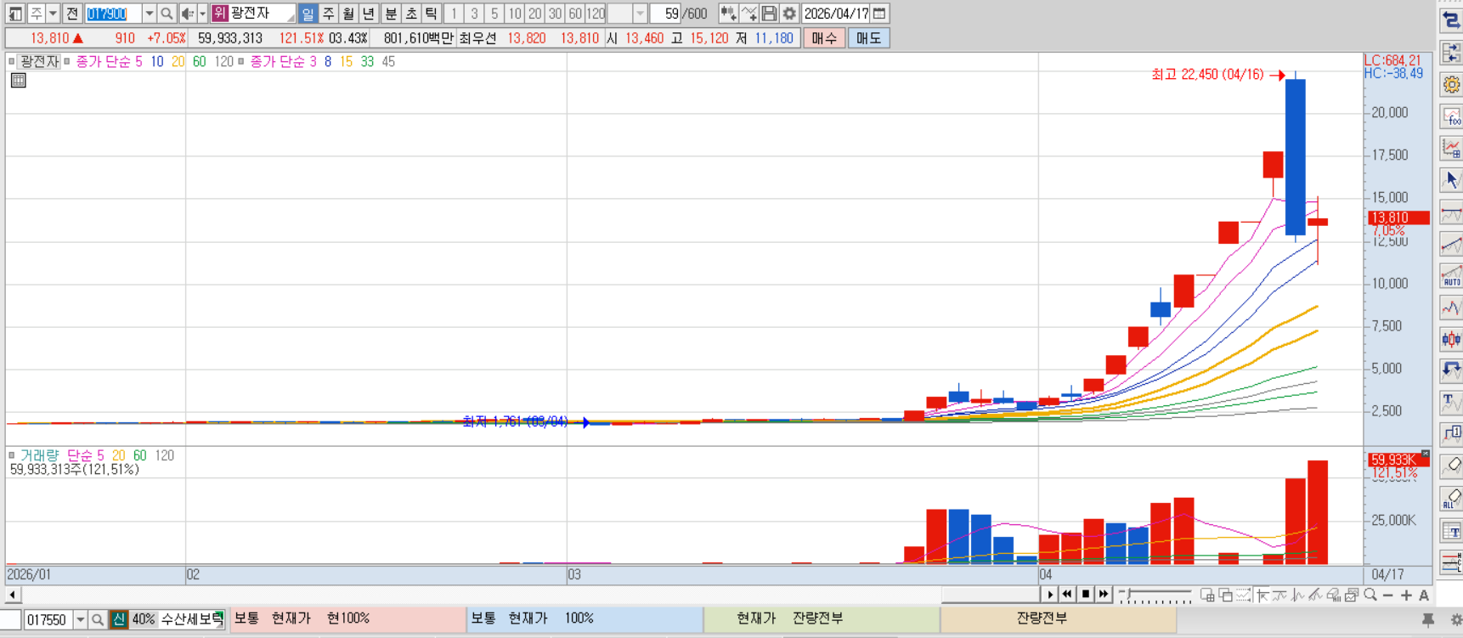Click the chart layout icon at top-left
The image size is (1463, 638).
click(x=15, y=14)
